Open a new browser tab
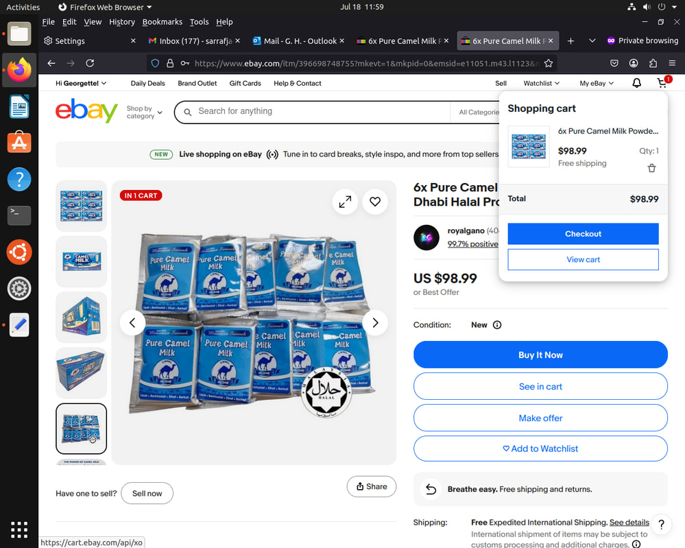The image size is (685, 548). [x=570, y=41]
